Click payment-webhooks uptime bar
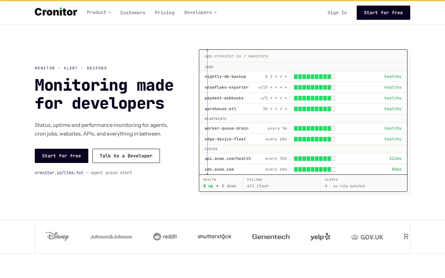 pyautogui.click(x=315, y=98)
